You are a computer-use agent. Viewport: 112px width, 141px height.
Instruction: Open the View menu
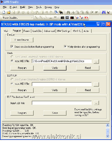pyautogui.click(x=31, y=7)
